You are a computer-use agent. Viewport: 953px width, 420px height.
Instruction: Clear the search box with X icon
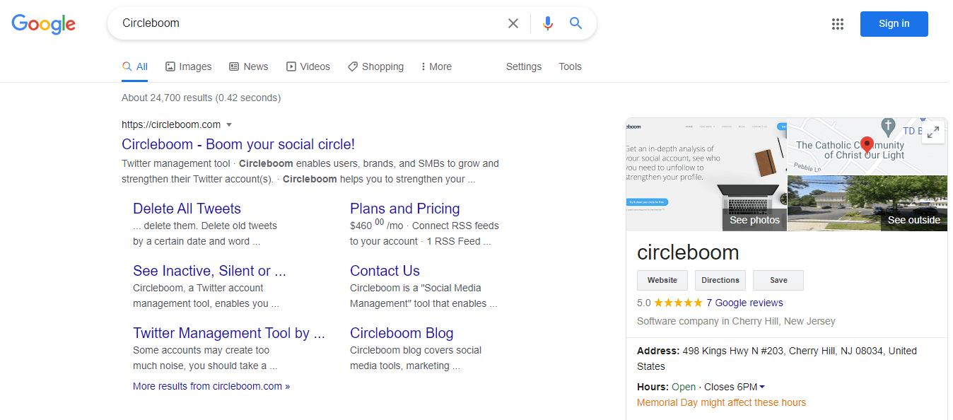(513, 23)
